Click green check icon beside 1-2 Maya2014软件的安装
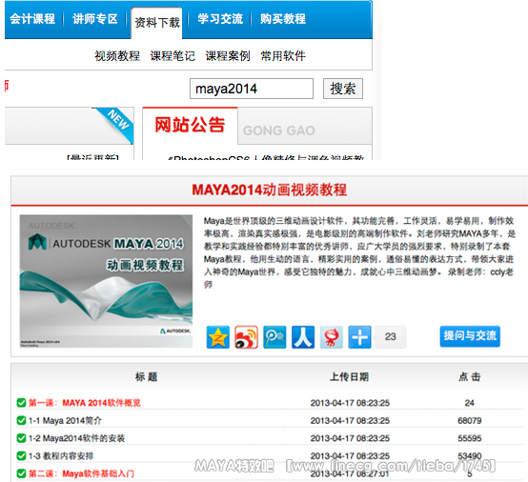Viewport: 528px width, 482px height. 21,438
